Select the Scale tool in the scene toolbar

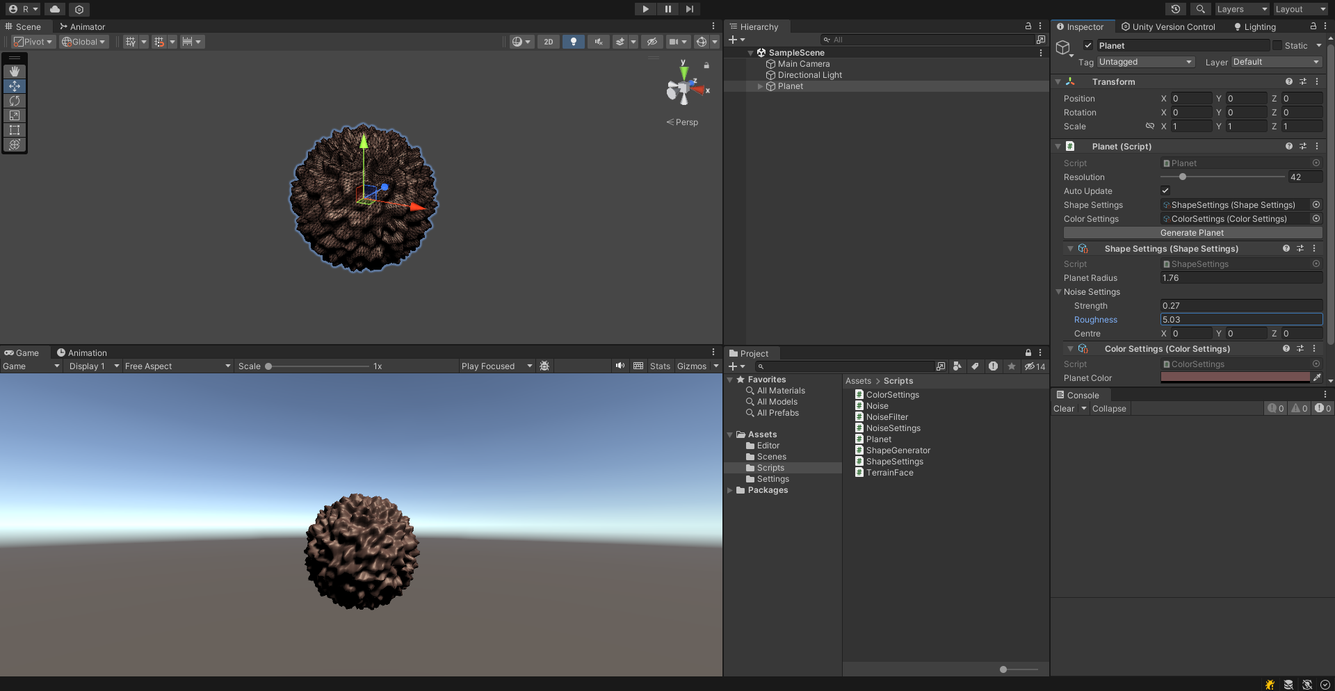[15, 115]
